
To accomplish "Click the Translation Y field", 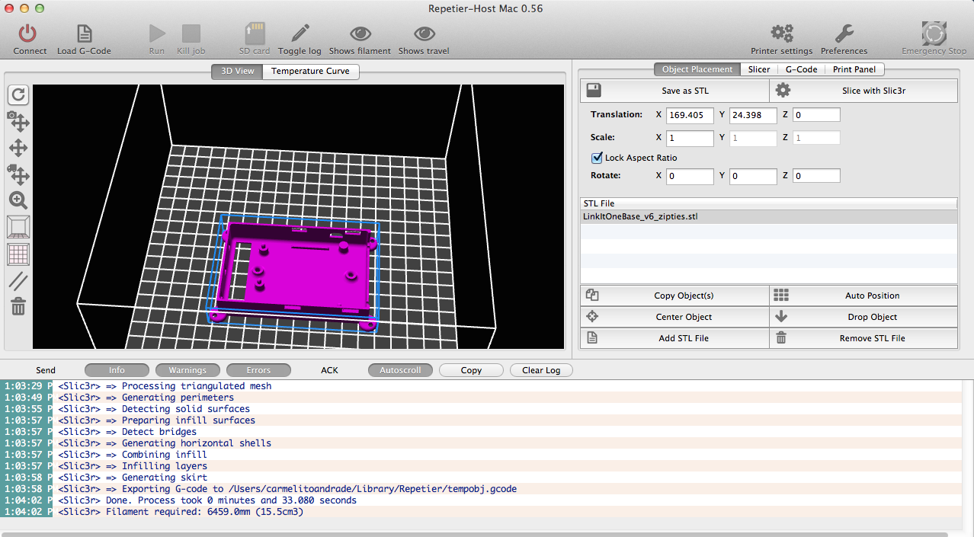I will coord(753,115).
